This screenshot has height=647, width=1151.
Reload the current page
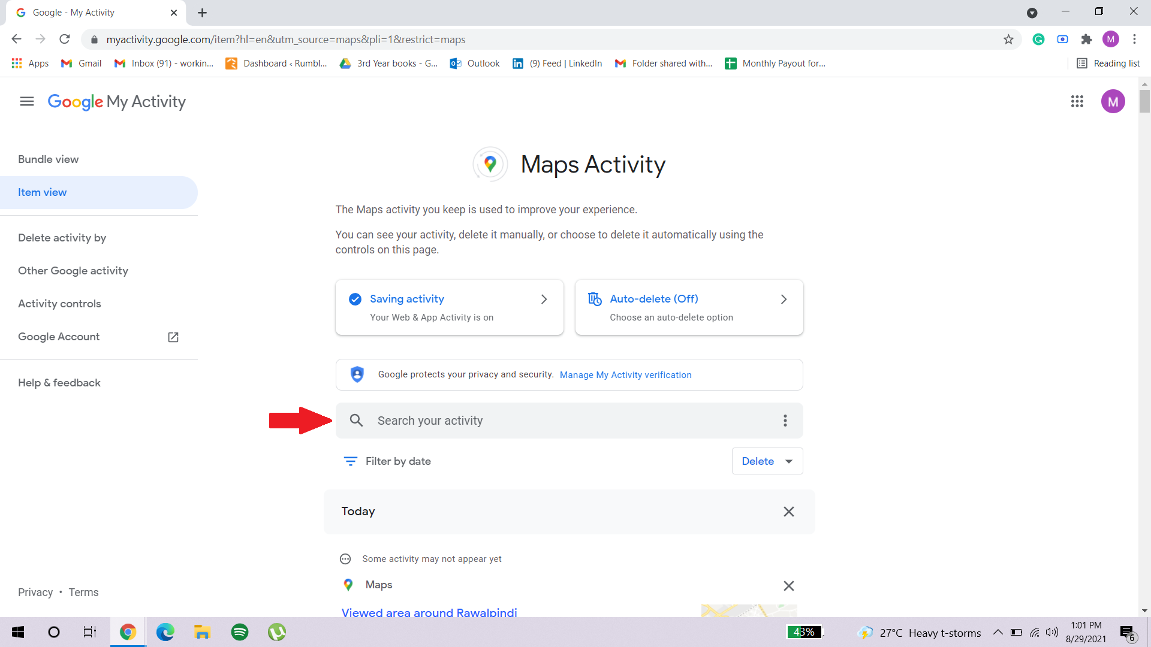[65, 40]
